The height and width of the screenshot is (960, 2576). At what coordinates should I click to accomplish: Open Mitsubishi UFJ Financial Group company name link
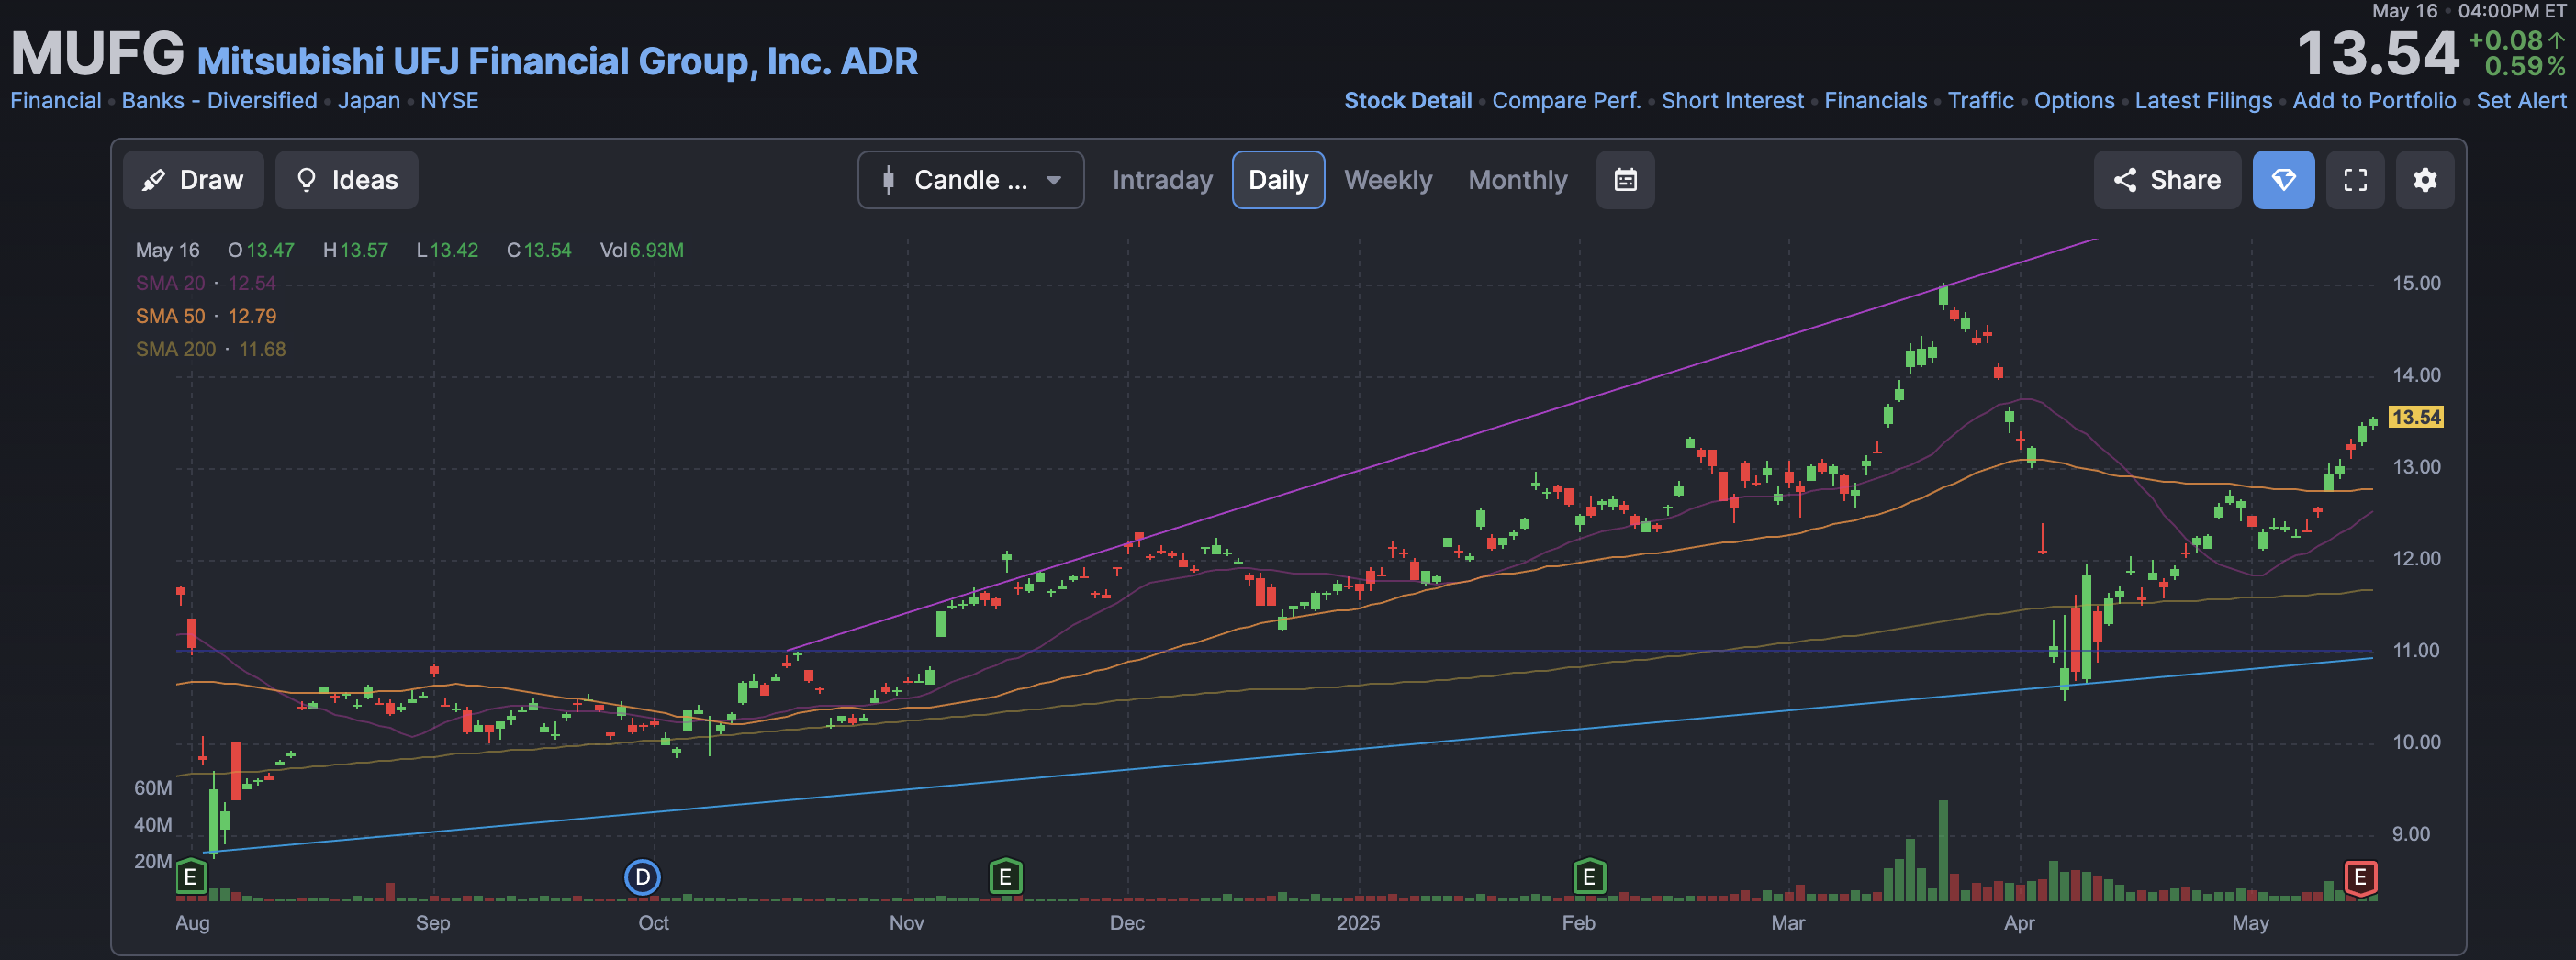[557, 61]
